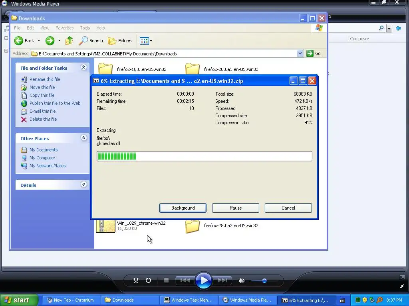Open the Media Player search options dropdown

(x=389, y=28)
